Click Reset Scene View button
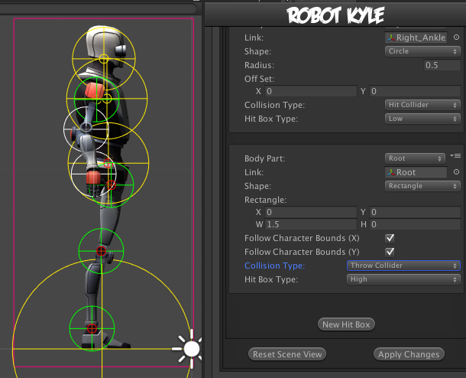466x378 pixels. (287, 354)
